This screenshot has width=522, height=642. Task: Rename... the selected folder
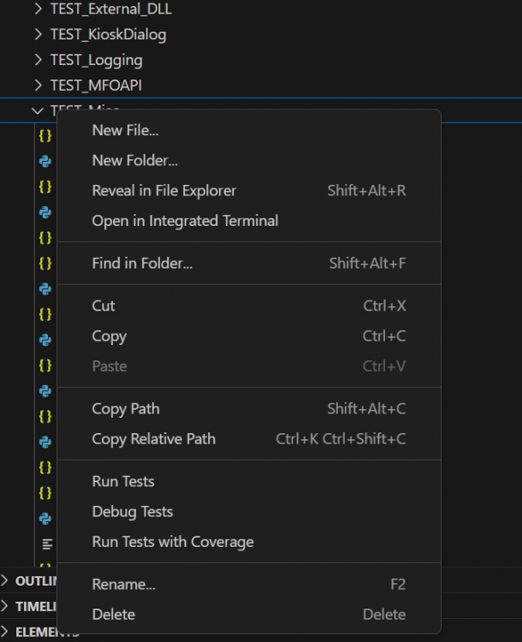click(123, 584)
